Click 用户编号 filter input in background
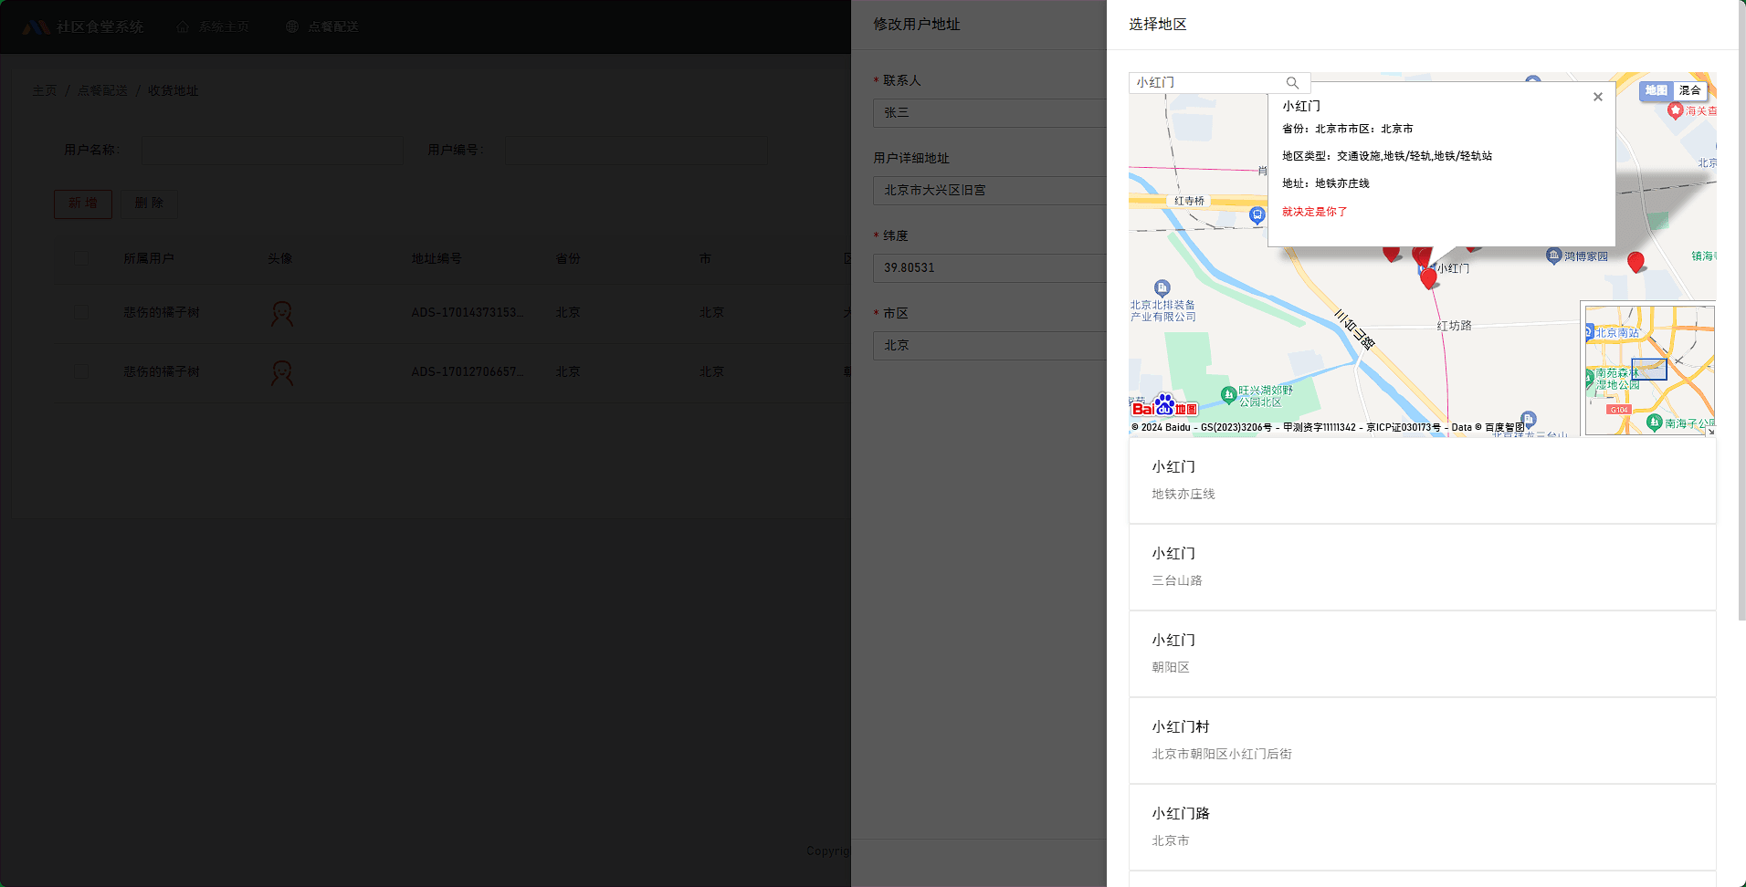The image size is (1746, 887). click(636, 150)
